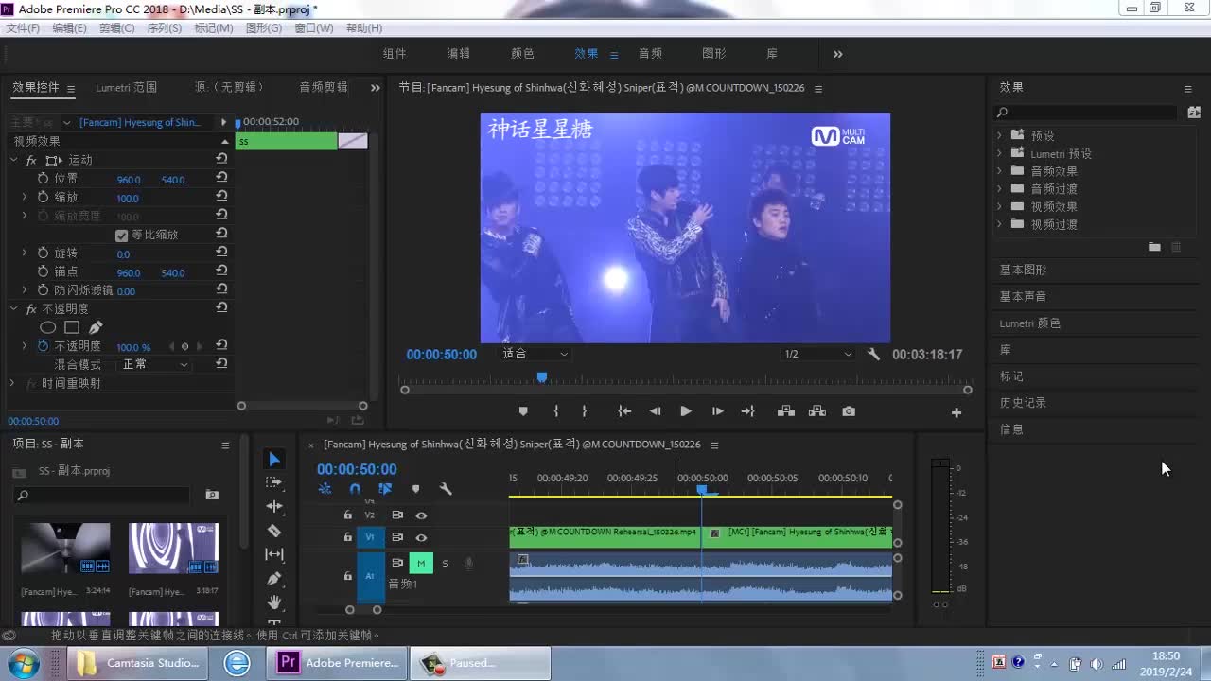Solo audio track A1

pyautogui.click(x=445, y=564)
